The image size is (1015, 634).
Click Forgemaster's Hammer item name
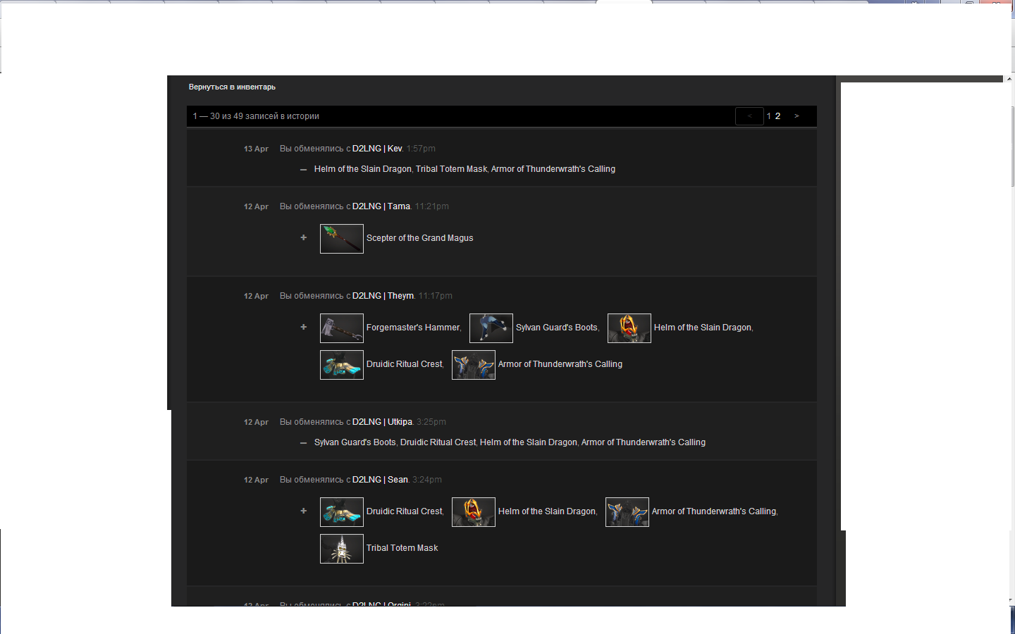[x=413, y=328]
